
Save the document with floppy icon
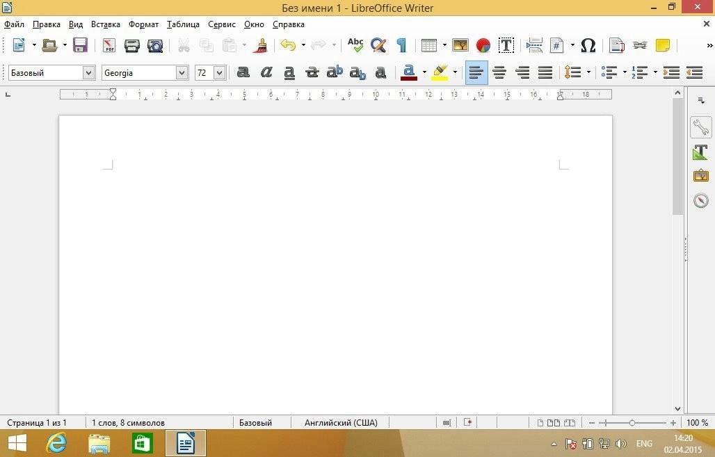point(80,45)
